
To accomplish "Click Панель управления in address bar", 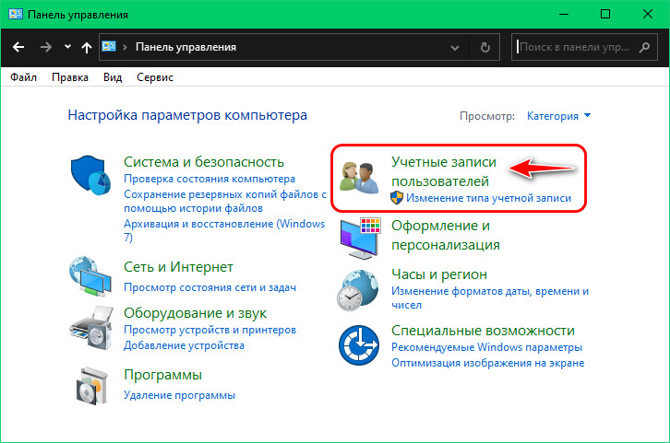I will 185,47.
